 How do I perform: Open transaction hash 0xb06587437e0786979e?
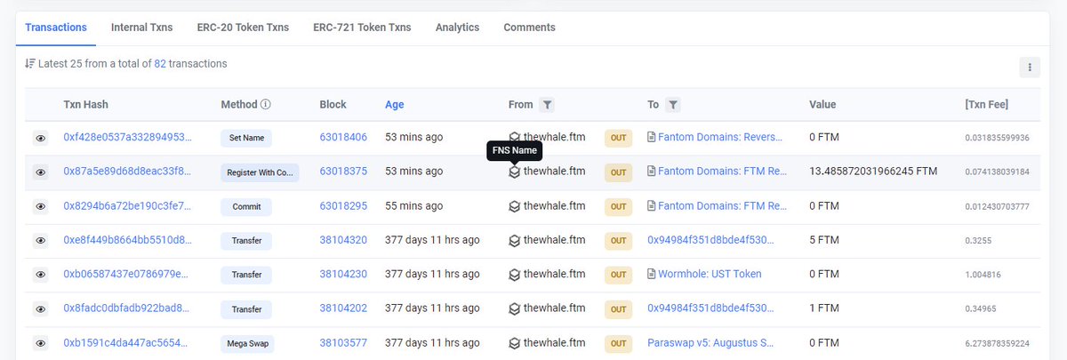[x=127, y=275]
